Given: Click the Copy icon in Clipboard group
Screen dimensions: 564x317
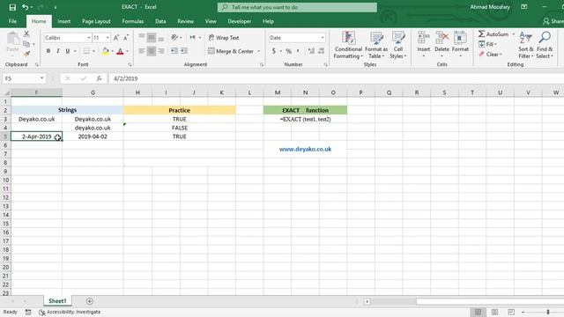Looking at the screenshot, I should pyautogui.click(x=26, y=44).
